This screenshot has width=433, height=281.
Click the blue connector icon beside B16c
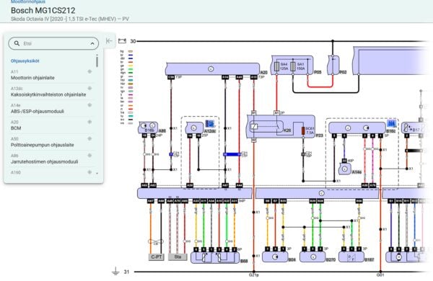391,123
